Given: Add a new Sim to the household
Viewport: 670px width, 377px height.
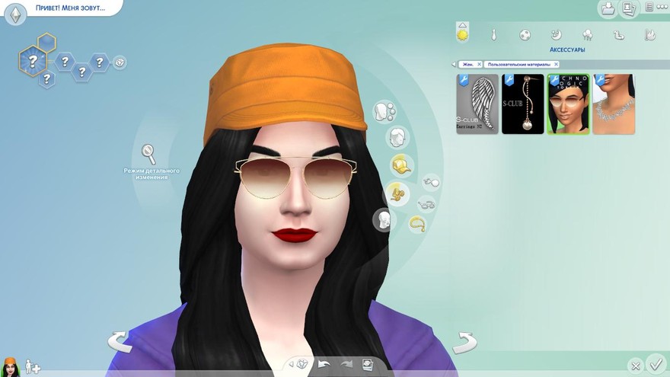Looking at the screenshot, I should tap(33, 367).
